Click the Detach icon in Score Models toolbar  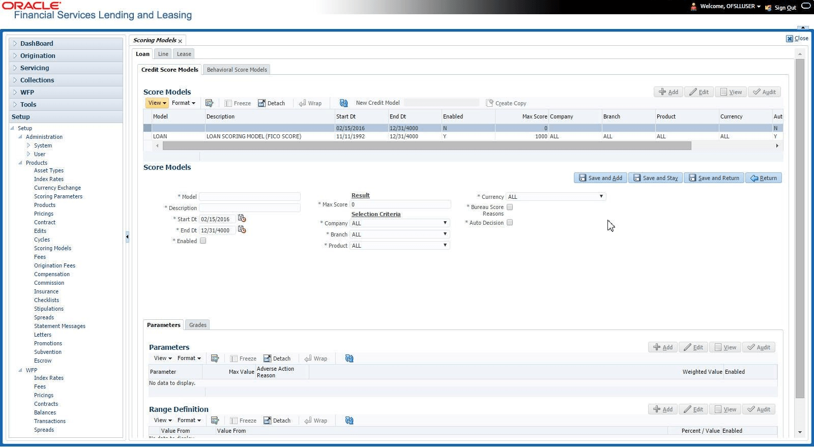[261, 103]
